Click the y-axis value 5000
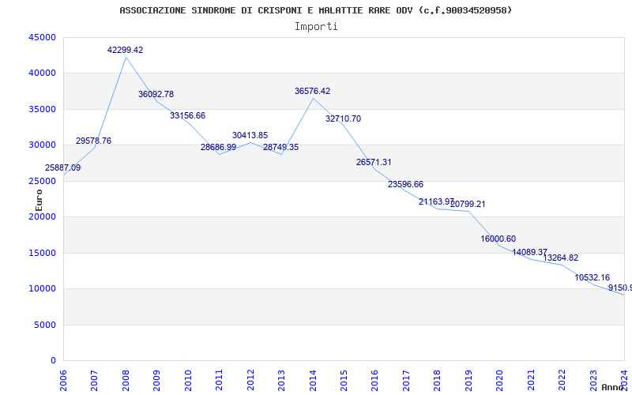 click(45, 325)
